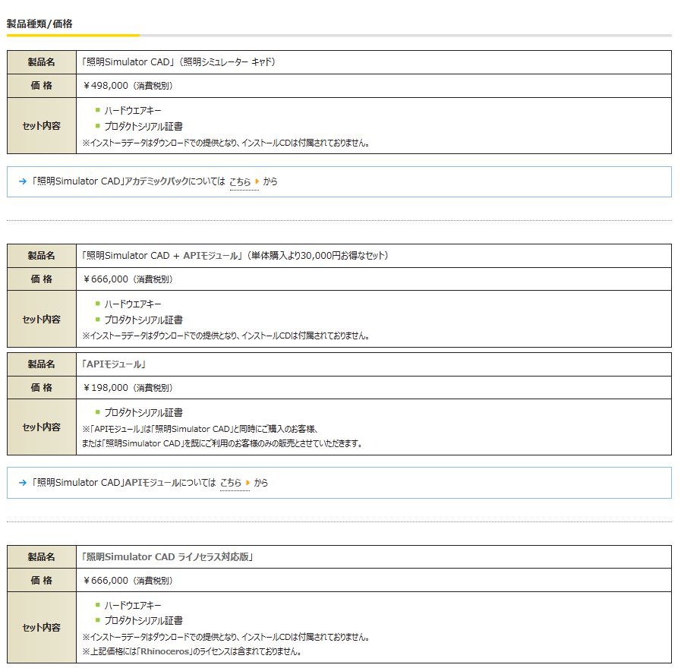Select プロダクトシリアル証書 in the CAD + APIモジュール table
This screenshot has height=668, width=681.
[143, 320]
